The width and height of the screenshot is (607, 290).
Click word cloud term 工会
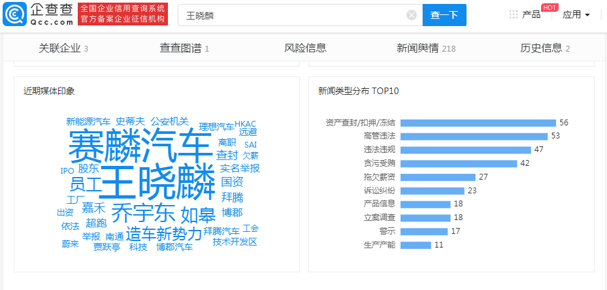click(x=250, y=229)
